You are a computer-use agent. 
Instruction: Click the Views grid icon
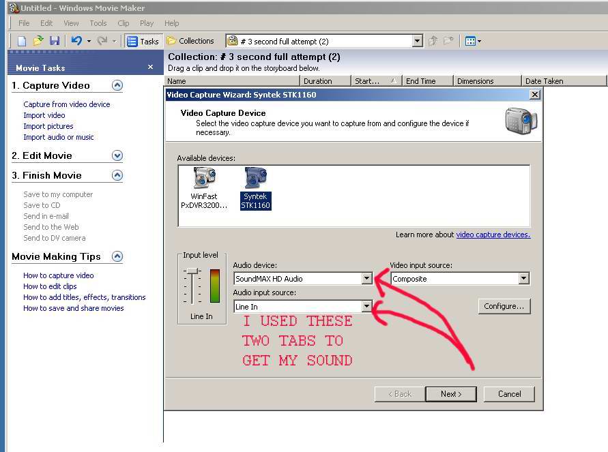[x=470, y=41]
